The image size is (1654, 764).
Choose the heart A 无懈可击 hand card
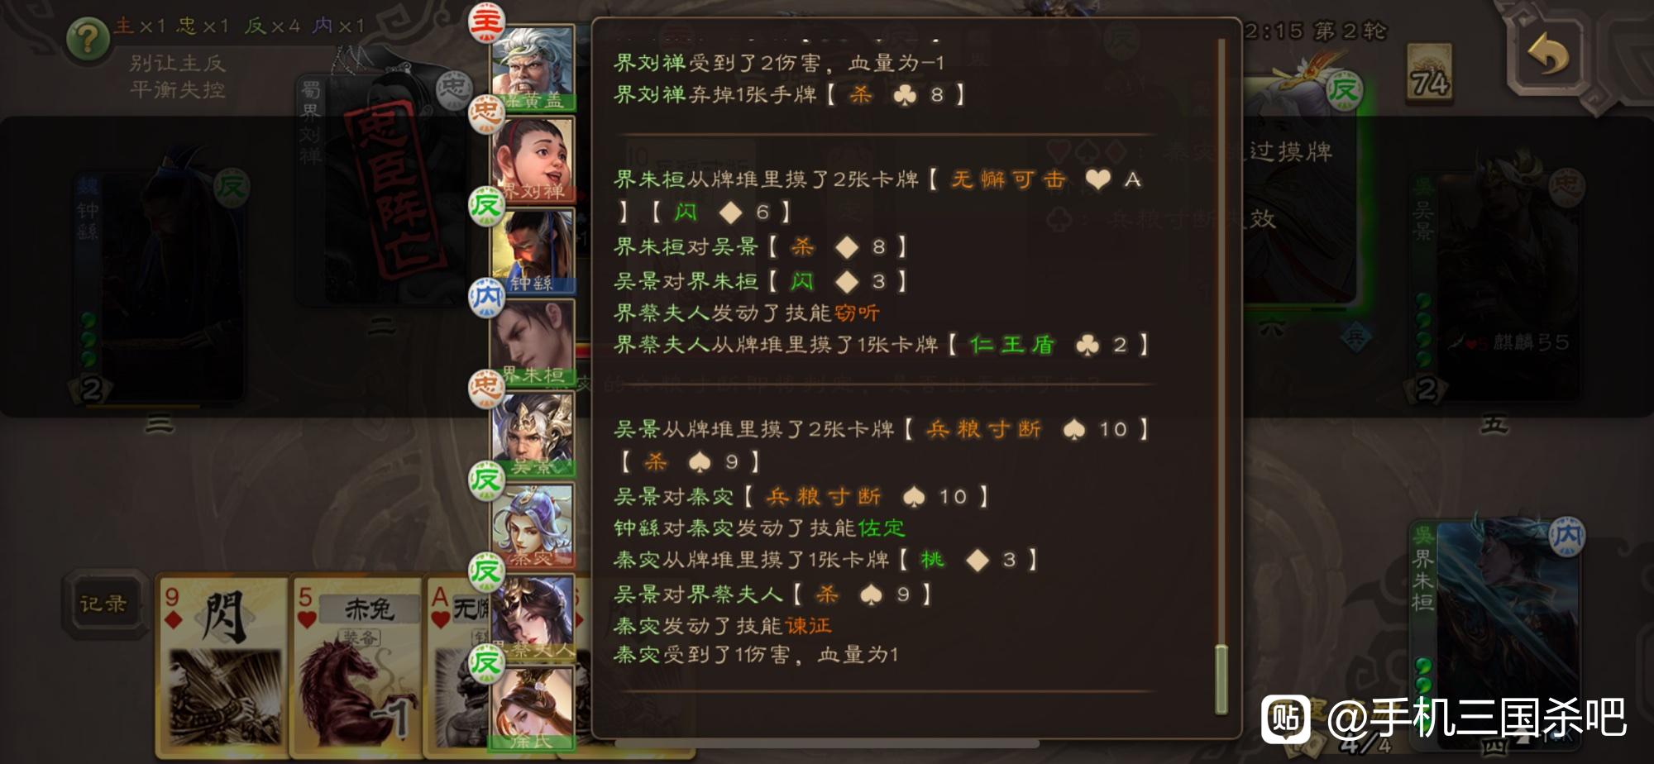click(x=459, y=666)
